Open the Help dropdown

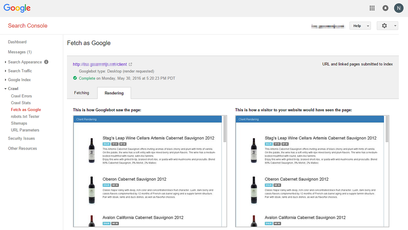(x=360, y=26)
